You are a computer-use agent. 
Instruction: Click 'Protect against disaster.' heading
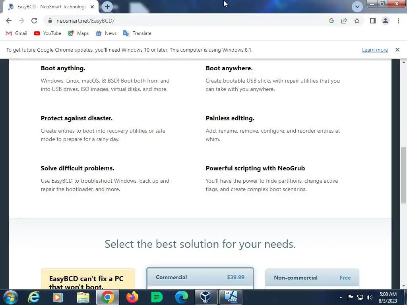(x=77, y=118)
